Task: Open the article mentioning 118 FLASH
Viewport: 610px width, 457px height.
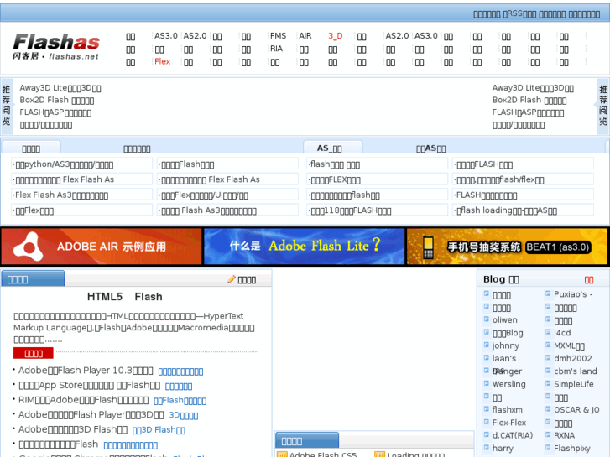Action: (x=350, y=210)
